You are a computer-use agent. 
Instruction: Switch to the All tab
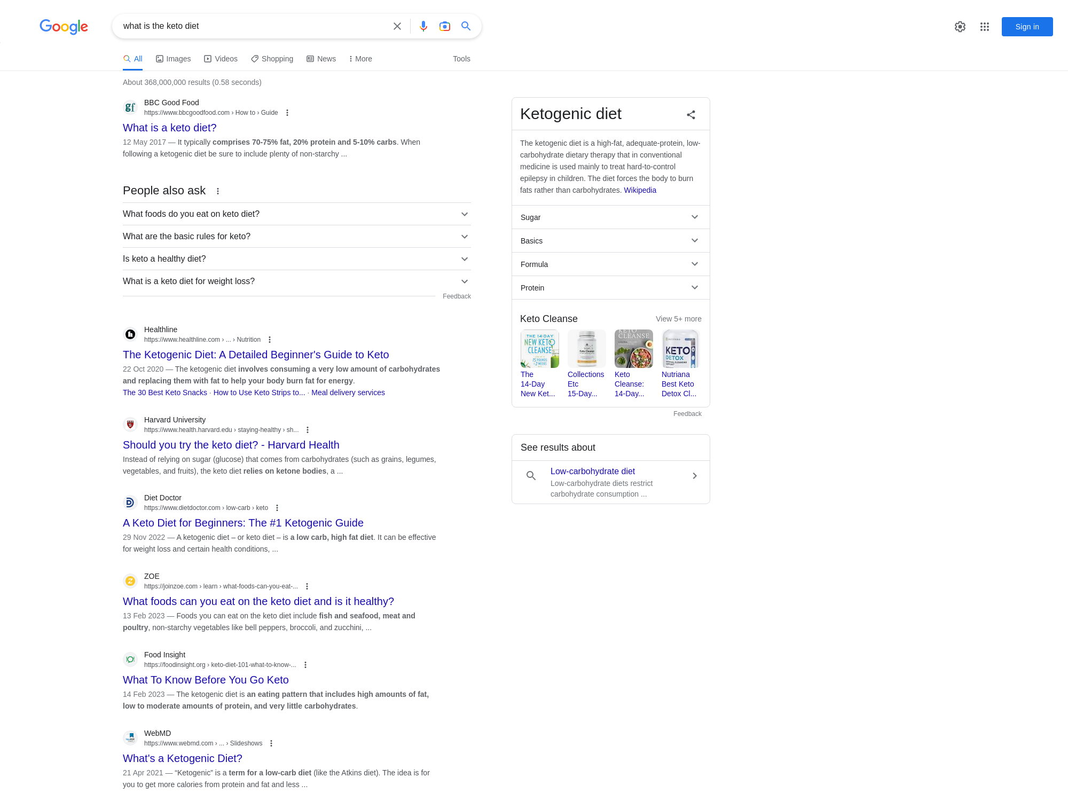pos(133,59)
